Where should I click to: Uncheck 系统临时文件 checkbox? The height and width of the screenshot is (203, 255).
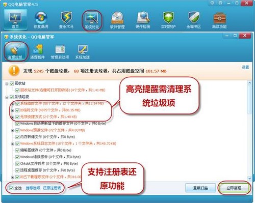pos(17,103)
